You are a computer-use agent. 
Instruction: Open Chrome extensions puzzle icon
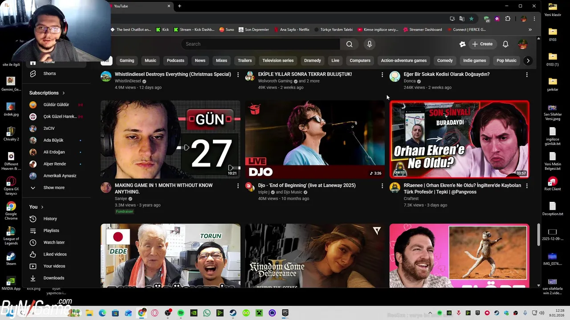(x=508, y=19)
